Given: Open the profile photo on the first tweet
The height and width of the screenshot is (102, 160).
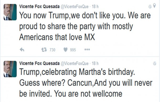Looking at the screenshot, I should (x=10, y=12).
